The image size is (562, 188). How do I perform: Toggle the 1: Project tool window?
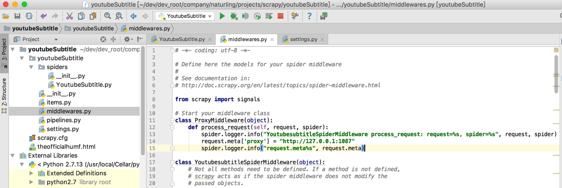click(x=4, y=52)
